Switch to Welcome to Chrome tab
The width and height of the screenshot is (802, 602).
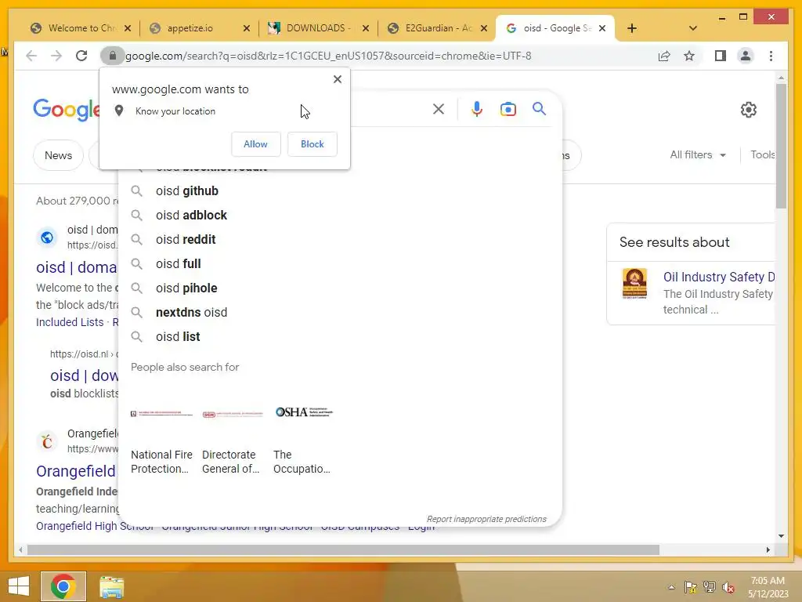[x=81, y=28]
